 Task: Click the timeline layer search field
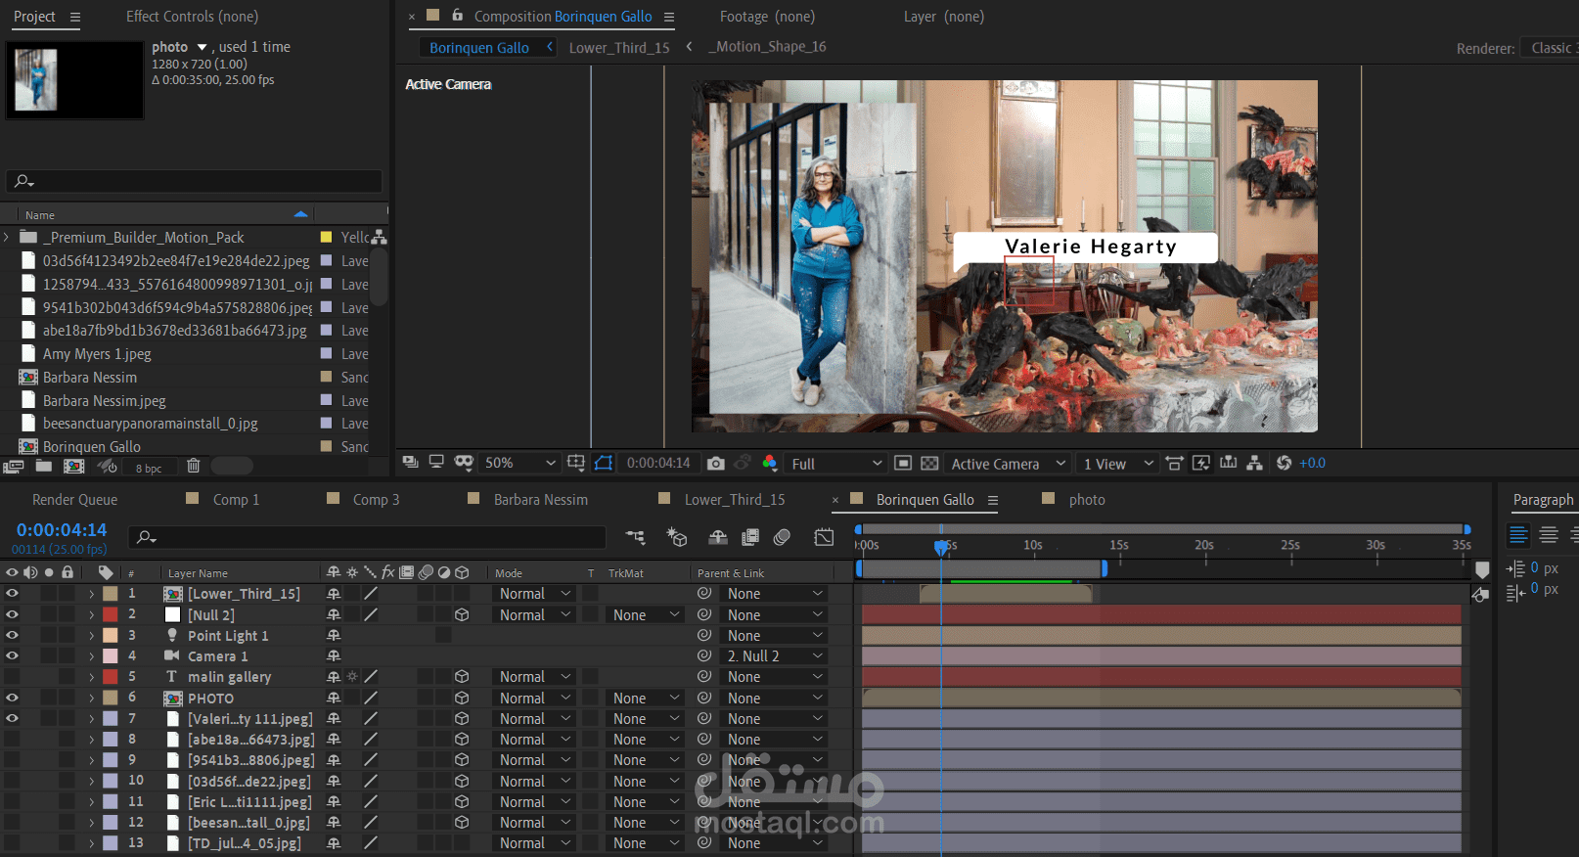click(x=367, y=536)
